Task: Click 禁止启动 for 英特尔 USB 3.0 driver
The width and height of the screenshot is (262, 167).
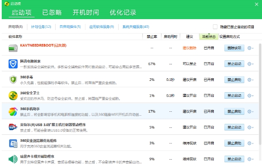Action: tap(234, 127)
